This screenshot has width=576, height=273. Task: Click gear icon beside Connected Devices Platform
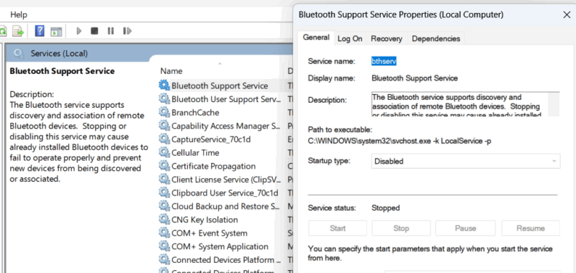pyautogui.click(x=164, y=260)
